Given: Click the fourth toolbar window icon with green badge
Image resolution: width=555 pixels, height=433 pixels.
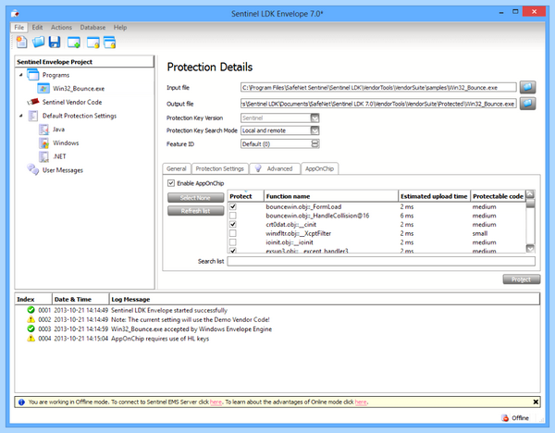Looking at the screenshot, I should (x=74, y=43).
